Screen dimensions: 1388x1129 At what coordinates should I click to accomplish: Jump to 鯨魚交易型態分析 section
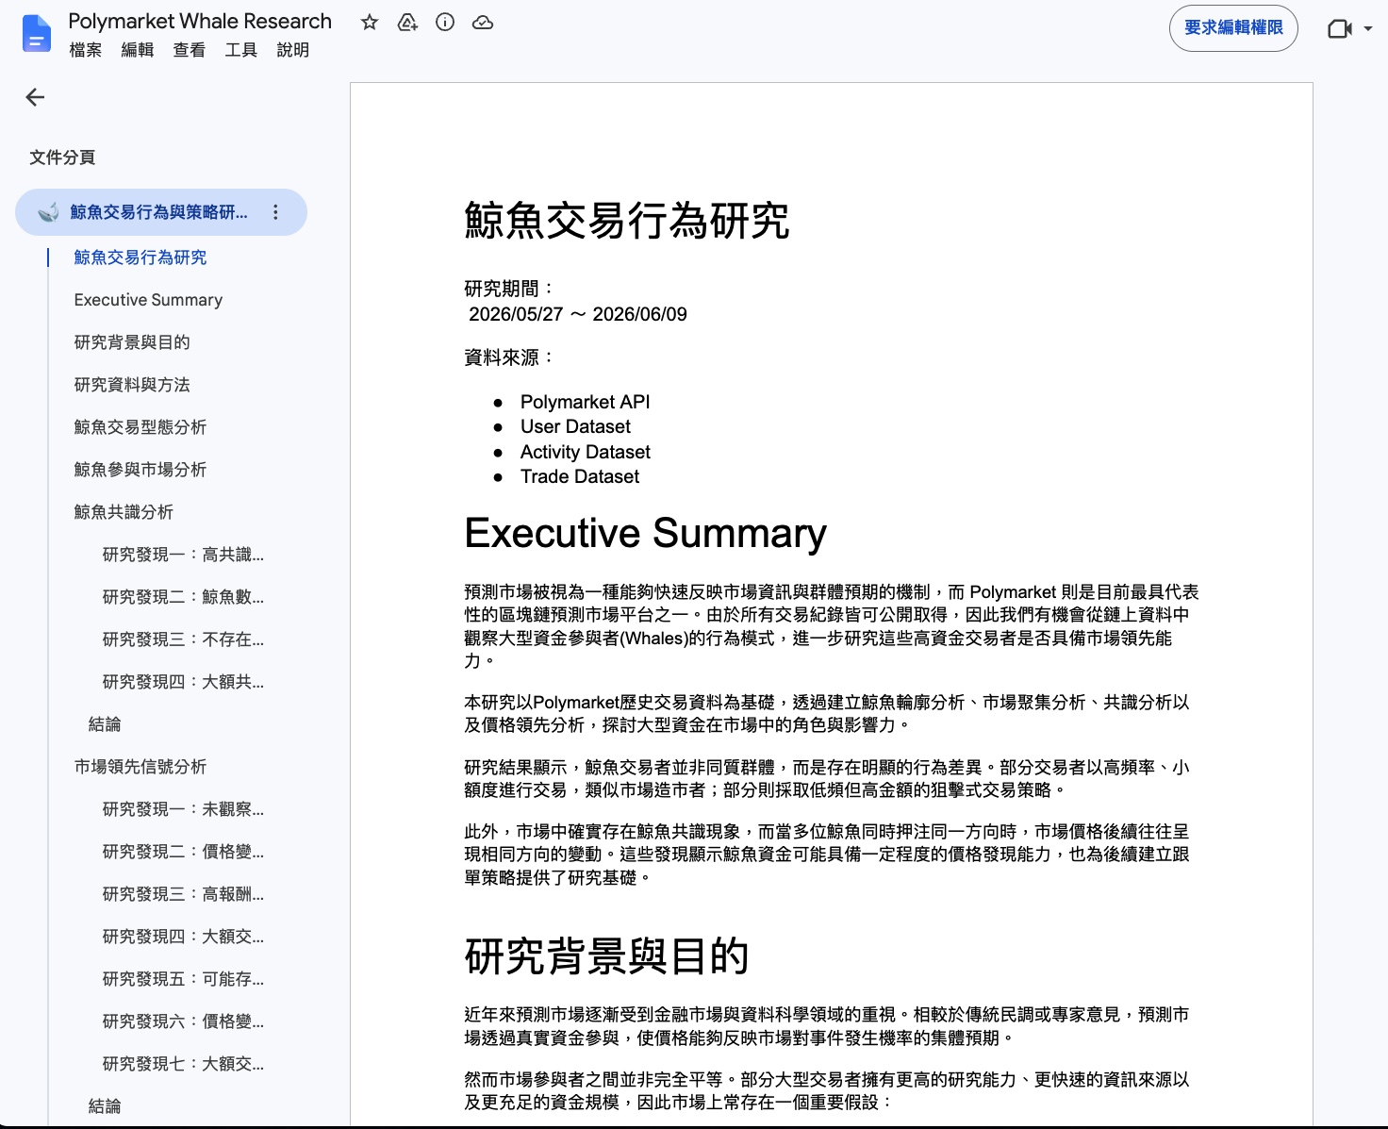point(140,427)
